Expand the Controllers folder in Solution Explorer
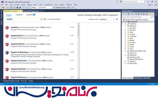 point(125,36)
